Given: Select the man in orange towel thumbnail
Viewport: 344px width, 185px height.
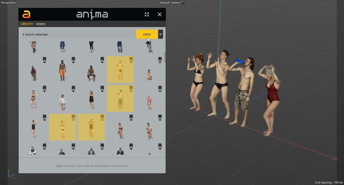Looking at the screenshot, I should (x=62, y=70).
